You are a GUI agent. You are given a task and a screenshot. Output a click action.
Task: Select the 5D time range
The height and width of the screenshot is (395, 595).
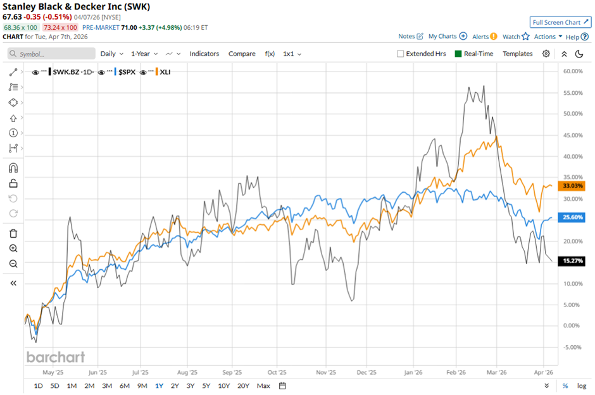pyautogui.click(x=54, y=386)
